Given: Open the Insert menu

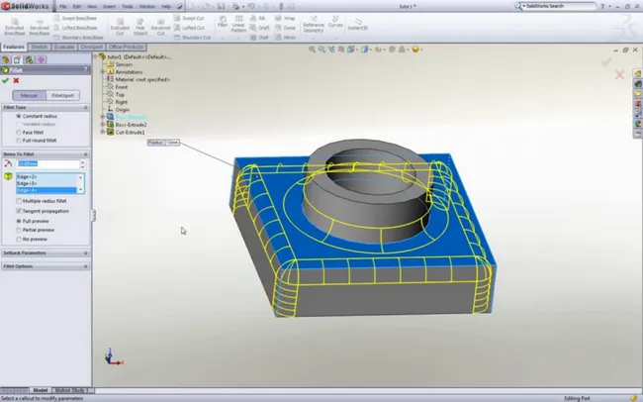Looking at the screenshot, I should pyautogui.click(x=109, y=7).
